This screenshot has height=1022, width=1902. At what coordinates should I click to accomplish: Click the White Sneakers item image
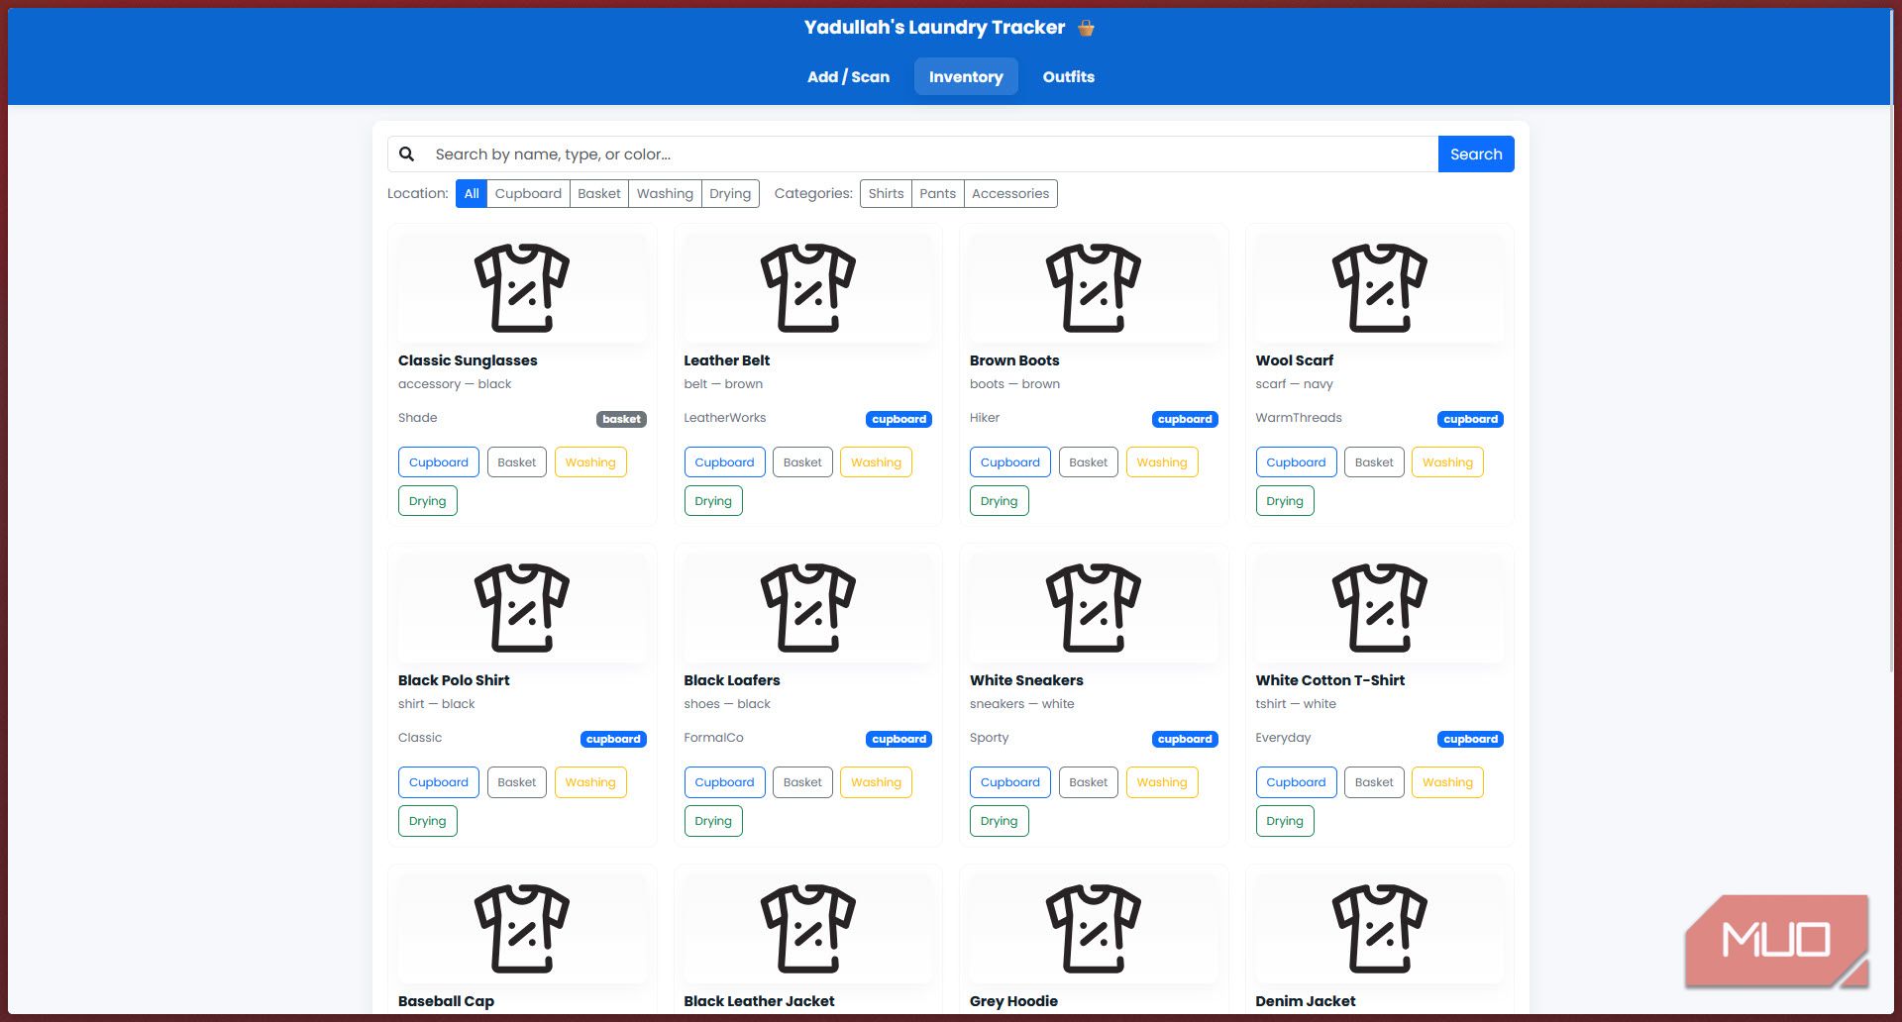point(1094,607)
